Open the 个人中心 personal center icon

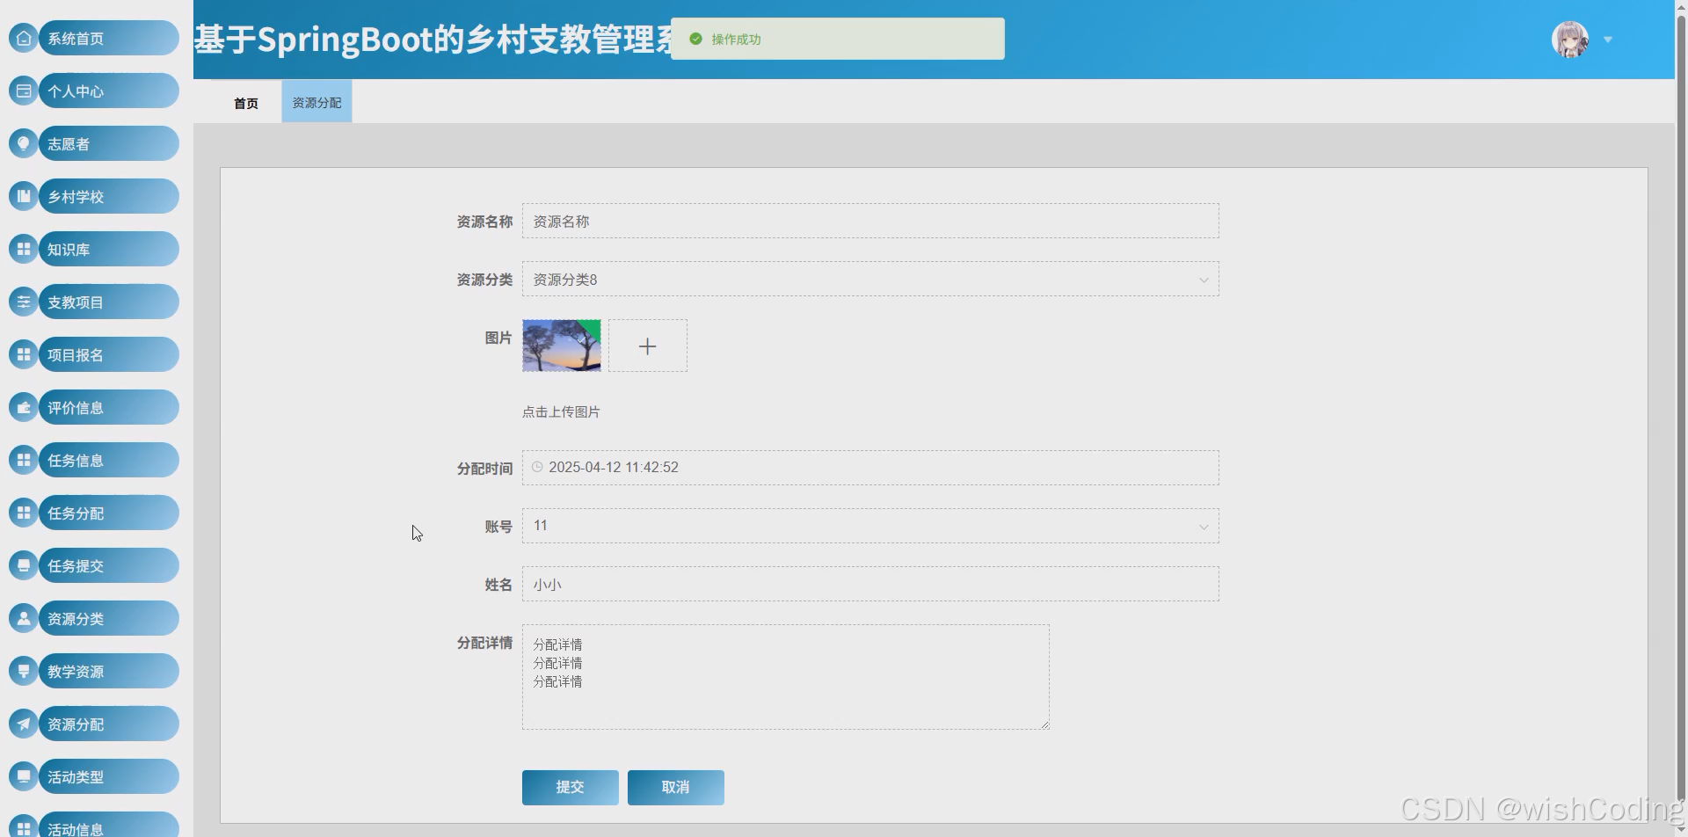(x=23, y=91)
